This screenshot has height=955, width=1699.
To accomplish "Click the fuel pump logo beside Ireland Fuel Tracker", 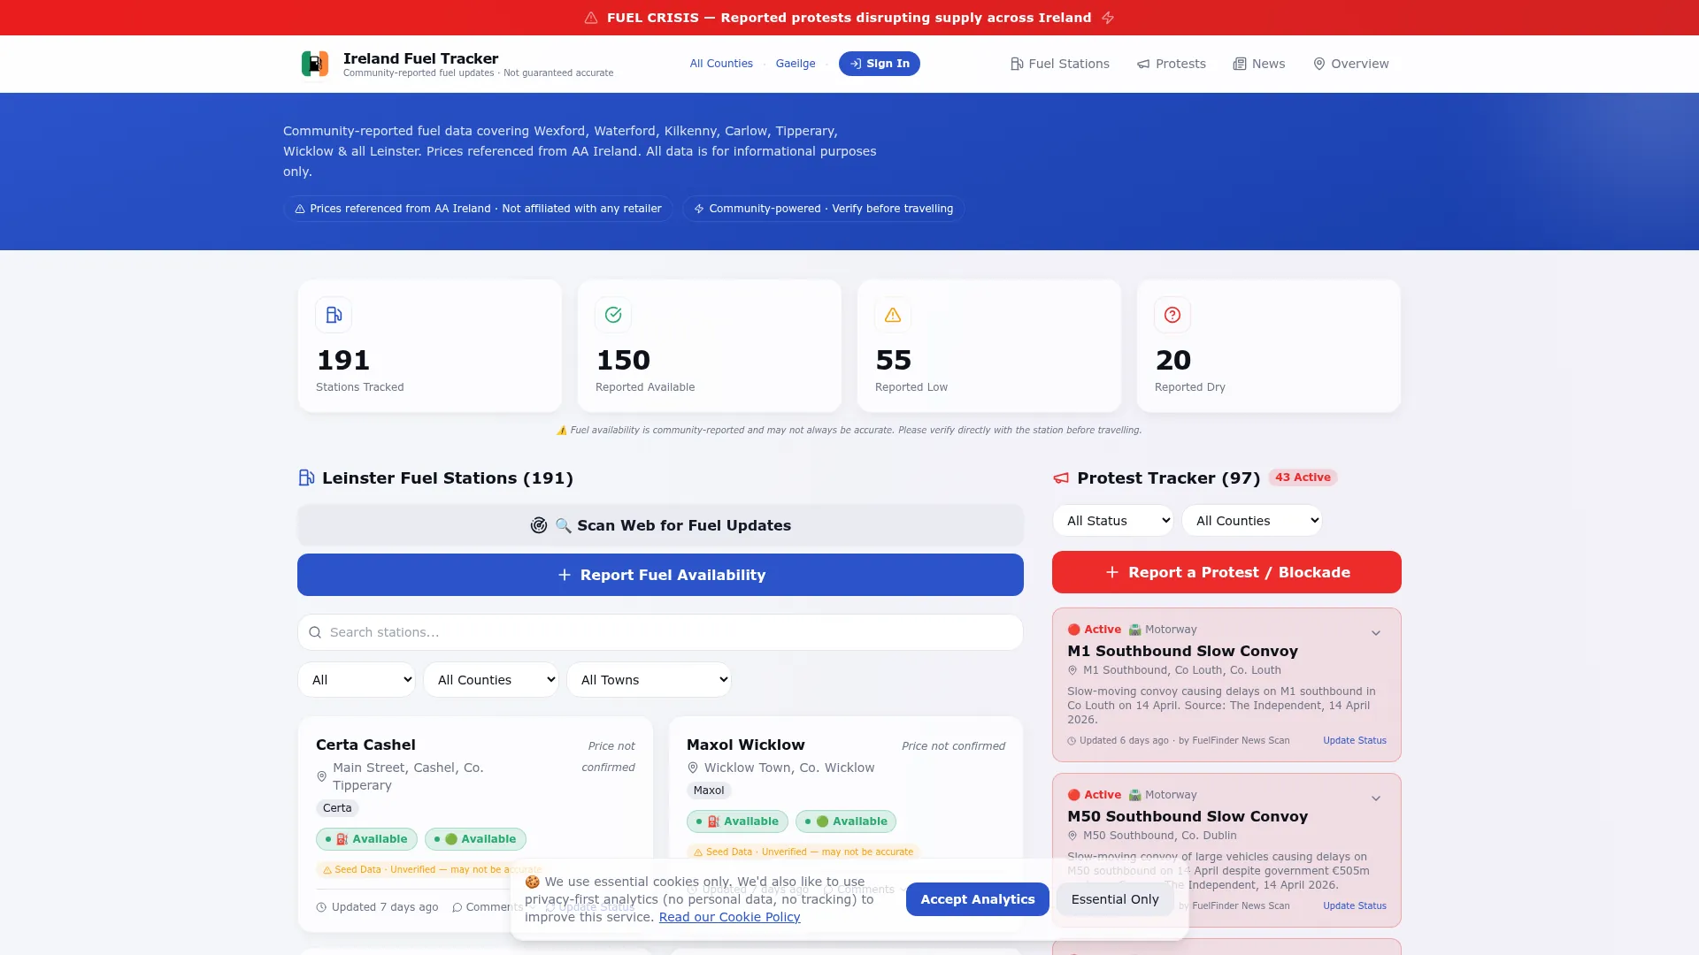I will [315, 64].
